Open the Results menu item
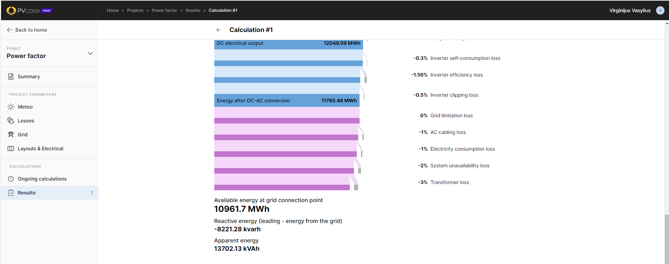Image resolution: width=669 pixels, height=264 pixels. pos(26,193)
